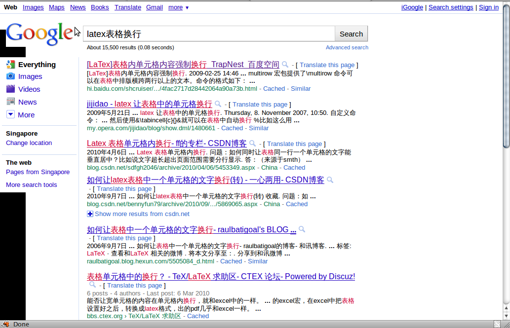Image resolution: width=510 pixels, height=328 pixels.
Task: Click the Everything icon in sidebar
Action: (10, 64)
